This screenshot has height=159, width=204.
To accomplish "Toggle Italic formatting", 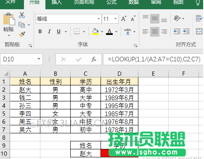I will (x=49, y=32).
